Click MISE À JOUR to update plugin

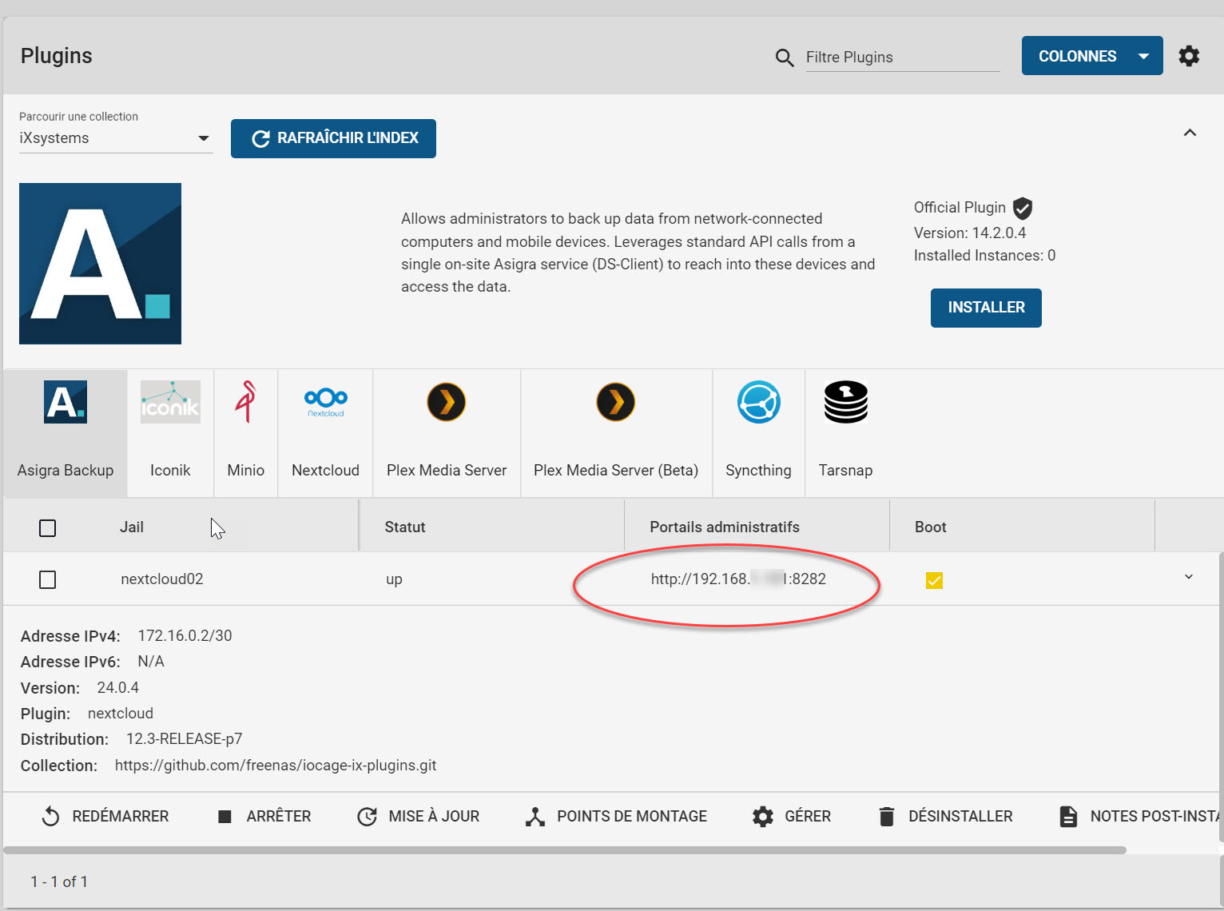pyautogui.click(x=419, y=817)
